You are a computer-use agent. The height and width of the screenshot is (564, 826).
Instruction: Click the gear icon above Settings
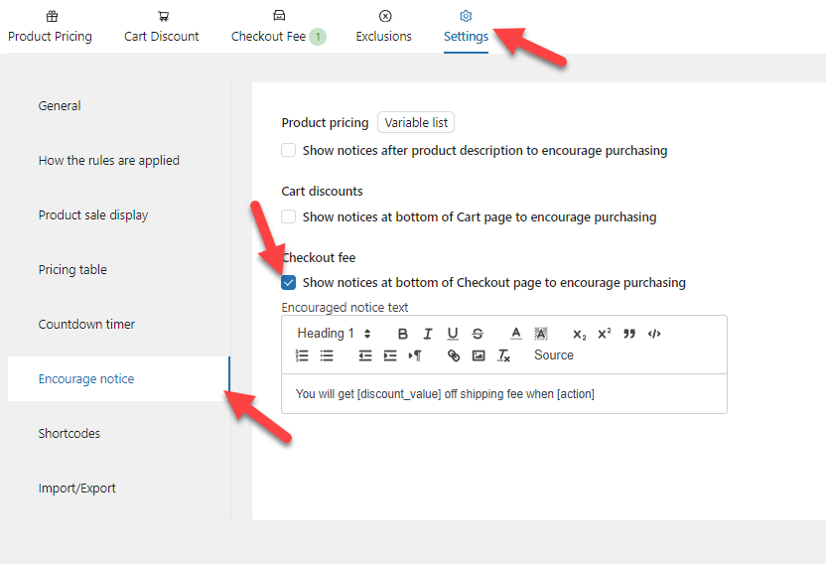pyautogui.click(x=466, y=16)
